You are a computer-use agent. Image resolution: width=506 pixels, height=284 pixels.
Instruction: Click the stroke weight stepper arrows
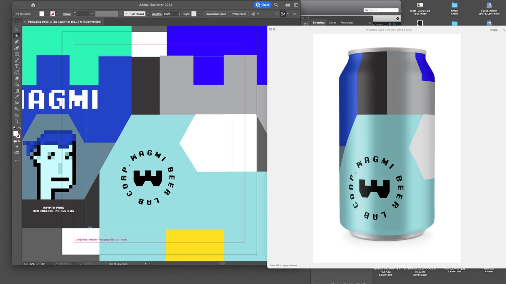tap(75, 14)
